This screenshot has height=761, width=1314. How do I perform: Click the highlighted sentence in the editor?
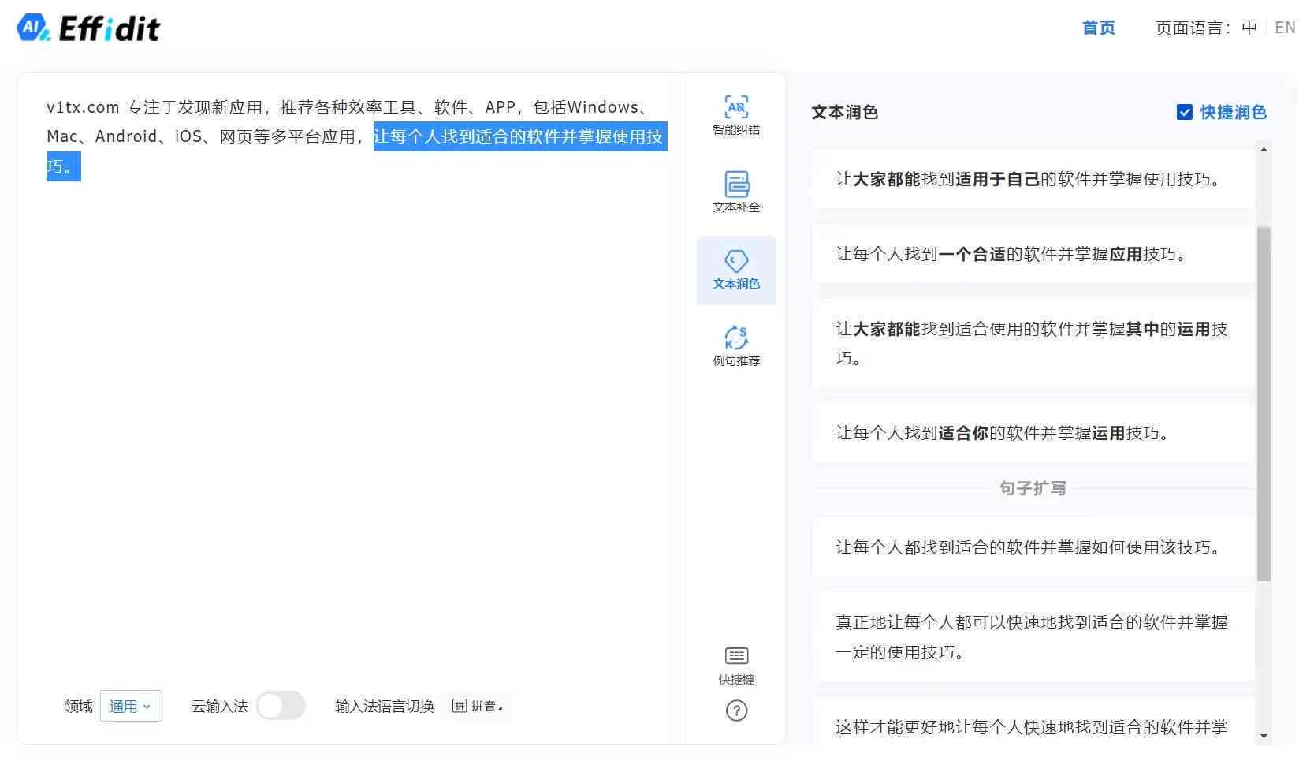point(520,136)
